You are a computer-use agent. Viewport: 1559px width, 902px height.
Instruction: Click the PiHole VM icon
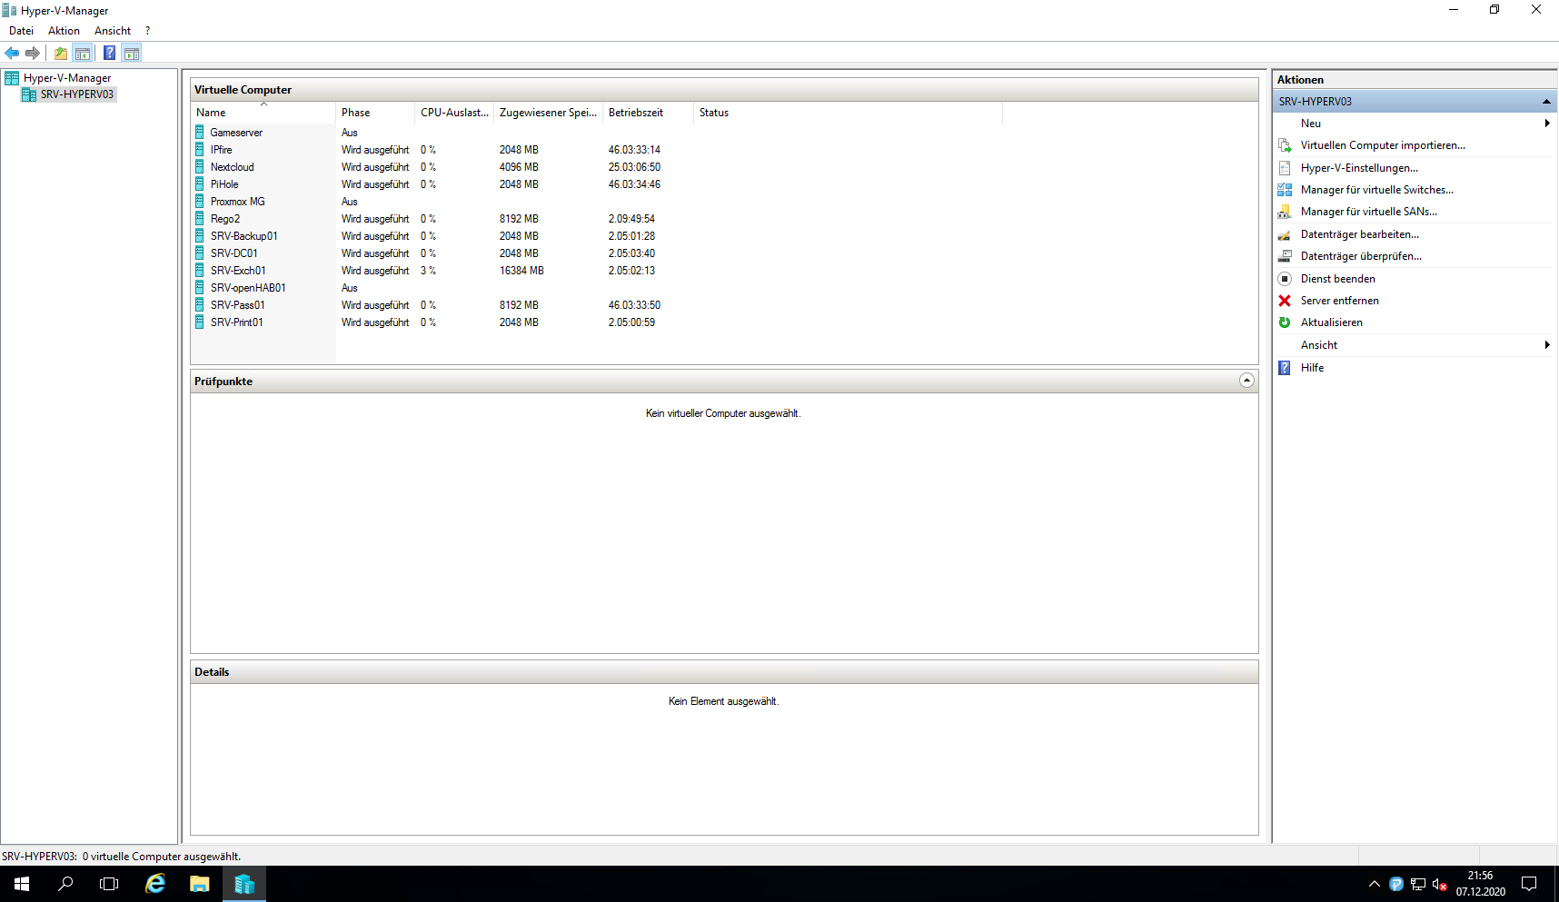click(200, 184)
